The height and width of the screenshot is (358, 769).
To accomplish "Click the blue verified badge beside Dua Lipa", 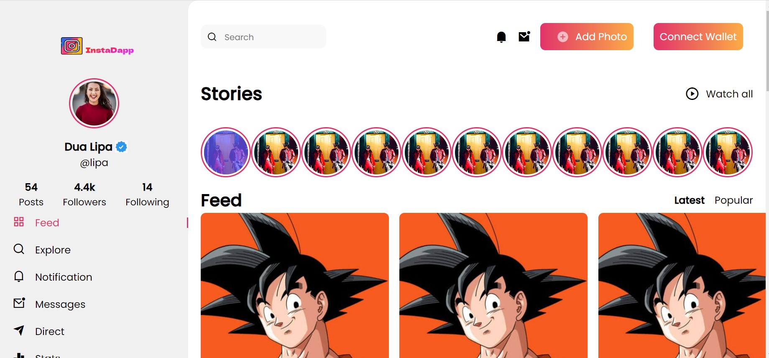I will (x=121, y=147).
